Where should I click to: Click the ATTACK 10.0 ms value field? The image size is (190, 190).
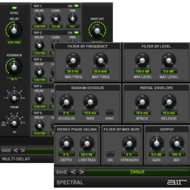(x=142, y=113)
